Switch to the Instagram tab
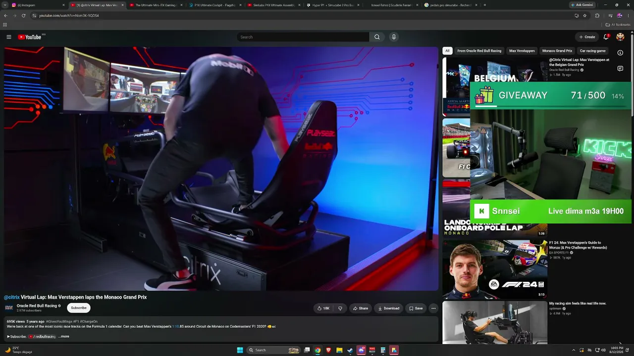The width and height of the screenshot is (634, 356). 37,5
